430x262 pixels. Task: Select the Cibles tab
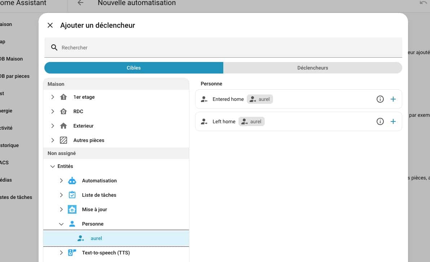pyautogui.click(x=134, y=68)
